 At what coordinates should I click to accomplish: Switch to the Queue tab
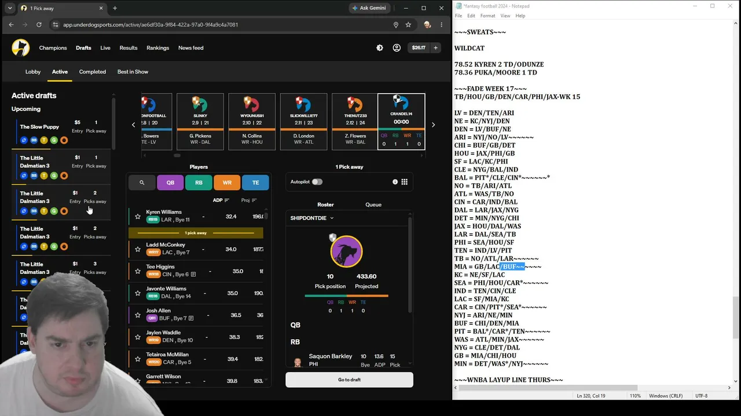pos(373,205)
